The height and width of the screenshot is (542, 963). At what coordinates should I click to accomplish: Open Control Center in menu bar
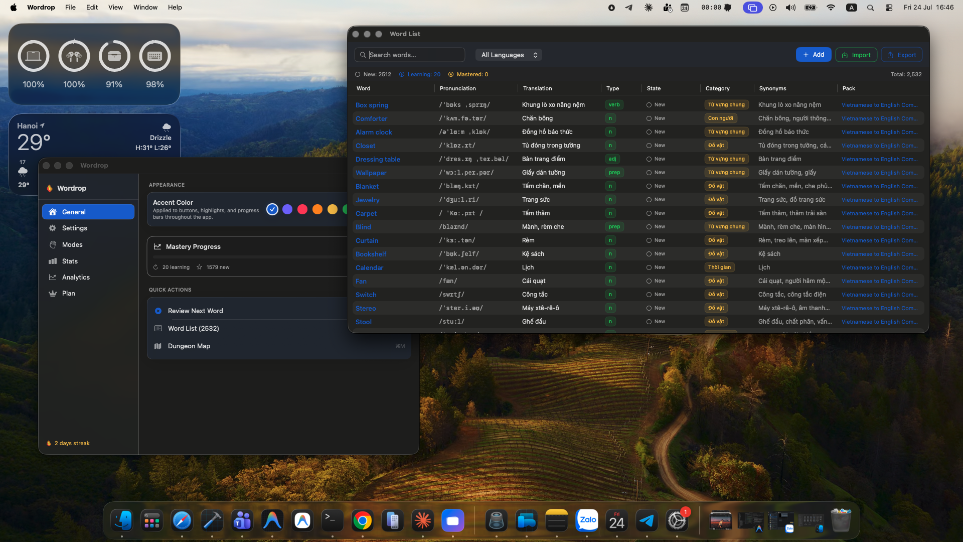pyautogui.click(x=889, y=8)
